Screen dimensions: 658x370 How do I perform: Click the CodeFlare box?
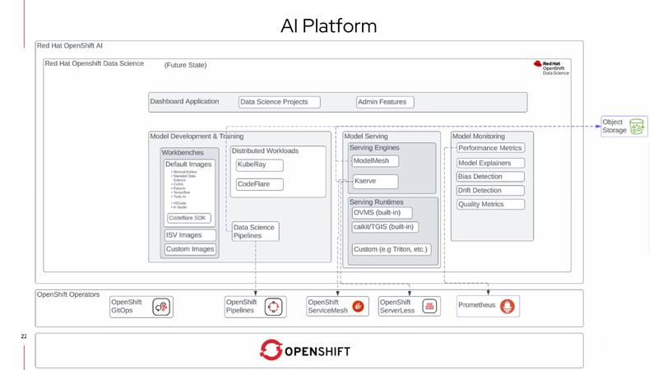click(x=259, y=184)
